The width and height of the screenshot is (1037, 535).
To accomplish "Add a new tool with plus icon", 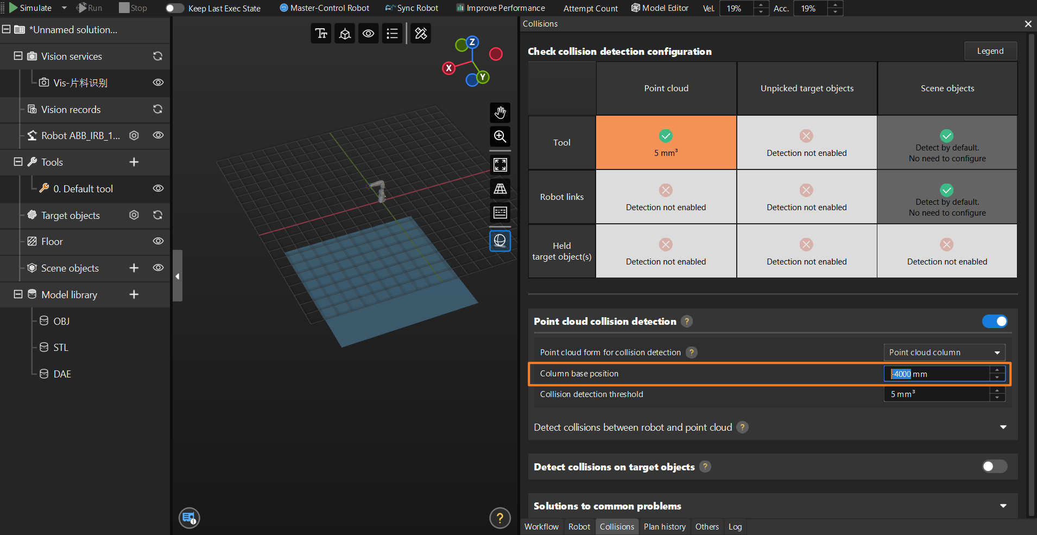I will click(134, 162).
